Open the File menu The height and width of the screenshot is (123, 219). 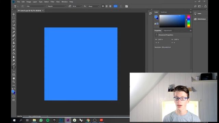click(18, 2)
